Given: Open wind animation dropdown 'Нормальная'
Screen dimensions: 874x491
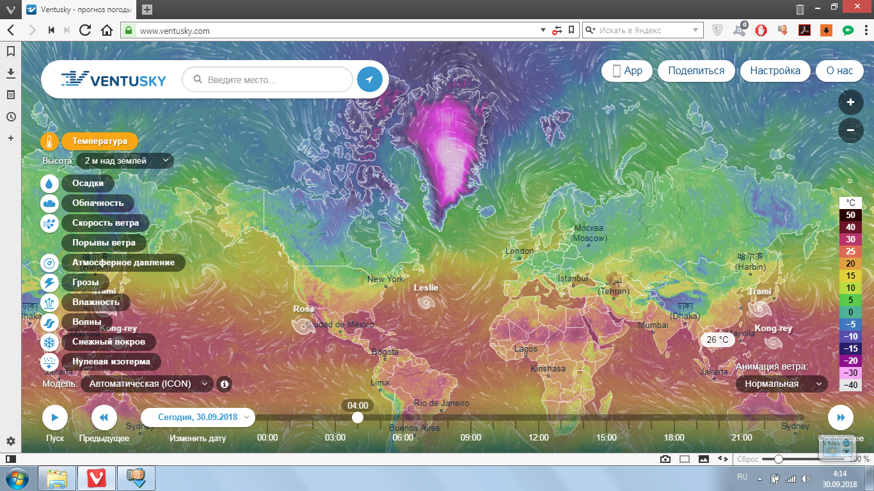Looking at the screenshot, I should tap(781, 384).
